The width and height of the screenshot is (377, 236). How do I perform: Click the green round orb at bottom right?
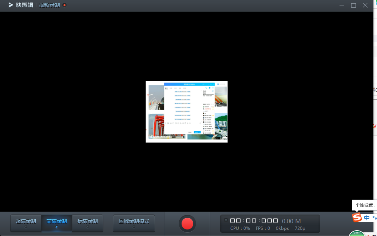(357, 233)
